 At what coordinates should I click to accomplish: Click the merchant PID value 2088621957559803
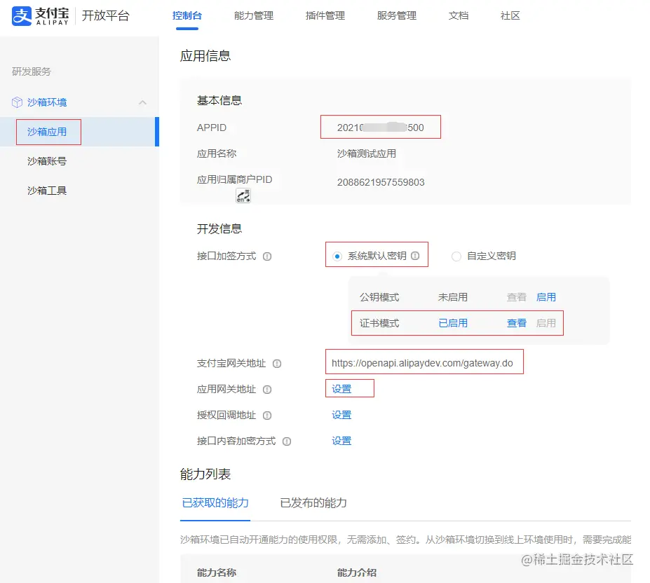[x=381, y=182]
